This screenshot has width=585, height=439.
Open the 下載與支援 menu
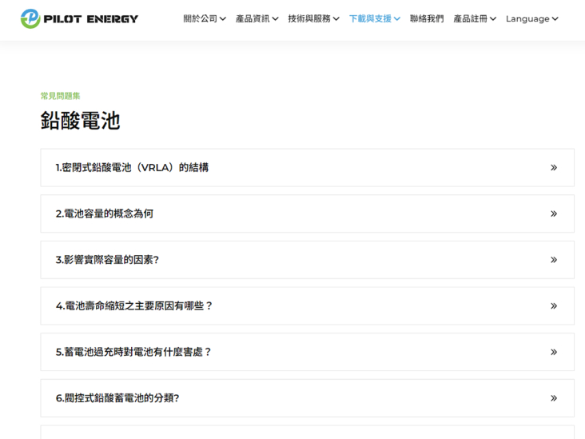(374, 18)
